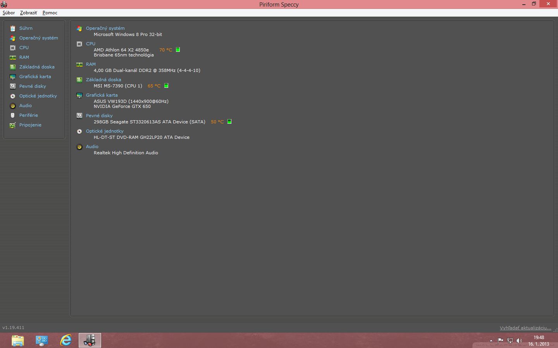Click the CPU icon in summary panel
The width and height of the screenshot is (558, 348).
(x=79, y=44)
